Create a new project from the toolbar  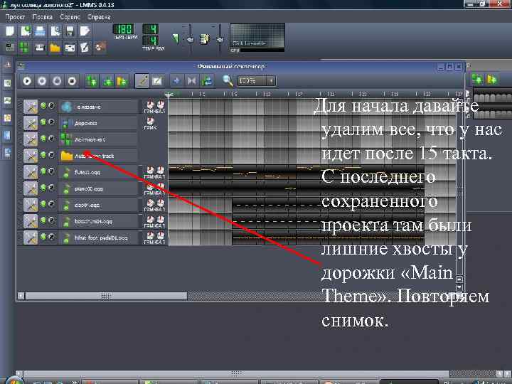[10, 31]
